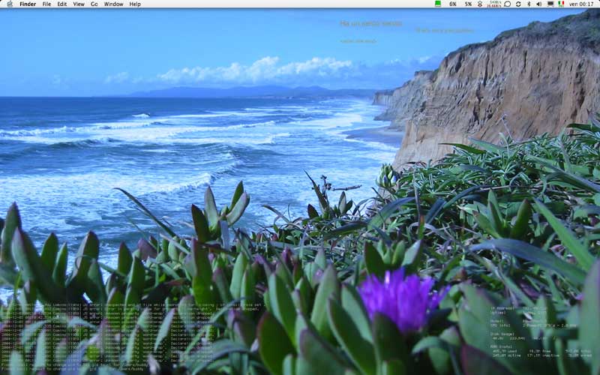Click the 5% usage indicator
The width and height of the screenshot is (600, 375).
(x=468, y=4)
